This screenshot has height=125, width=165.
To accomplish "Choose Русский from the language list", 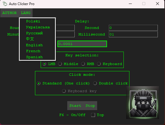I will click(x=37, y=33).
